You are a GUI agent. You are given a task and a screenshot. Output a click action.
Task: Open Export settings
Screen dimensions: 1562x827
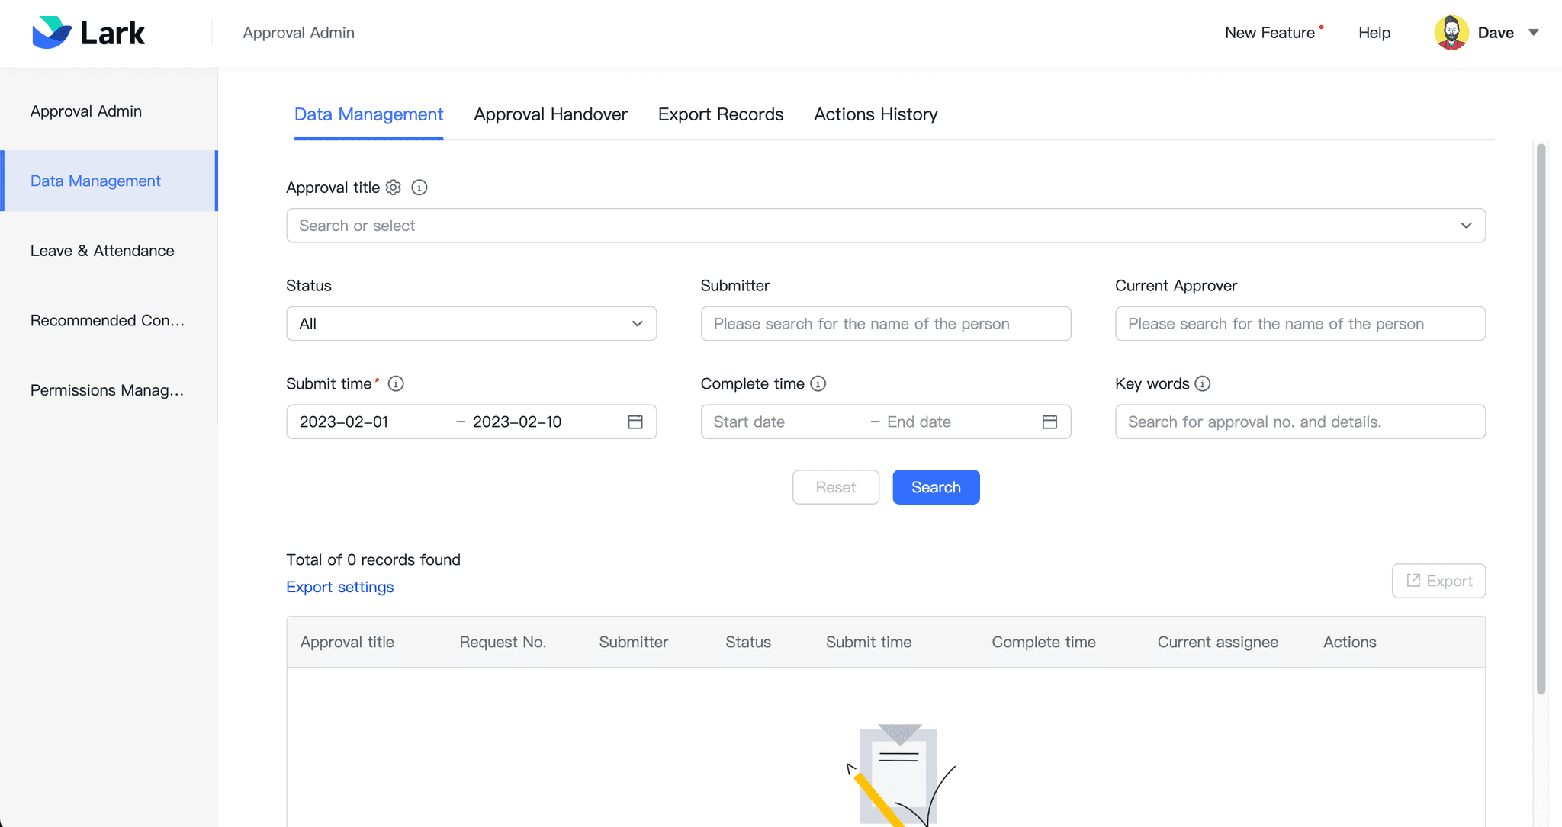(340, 587)
